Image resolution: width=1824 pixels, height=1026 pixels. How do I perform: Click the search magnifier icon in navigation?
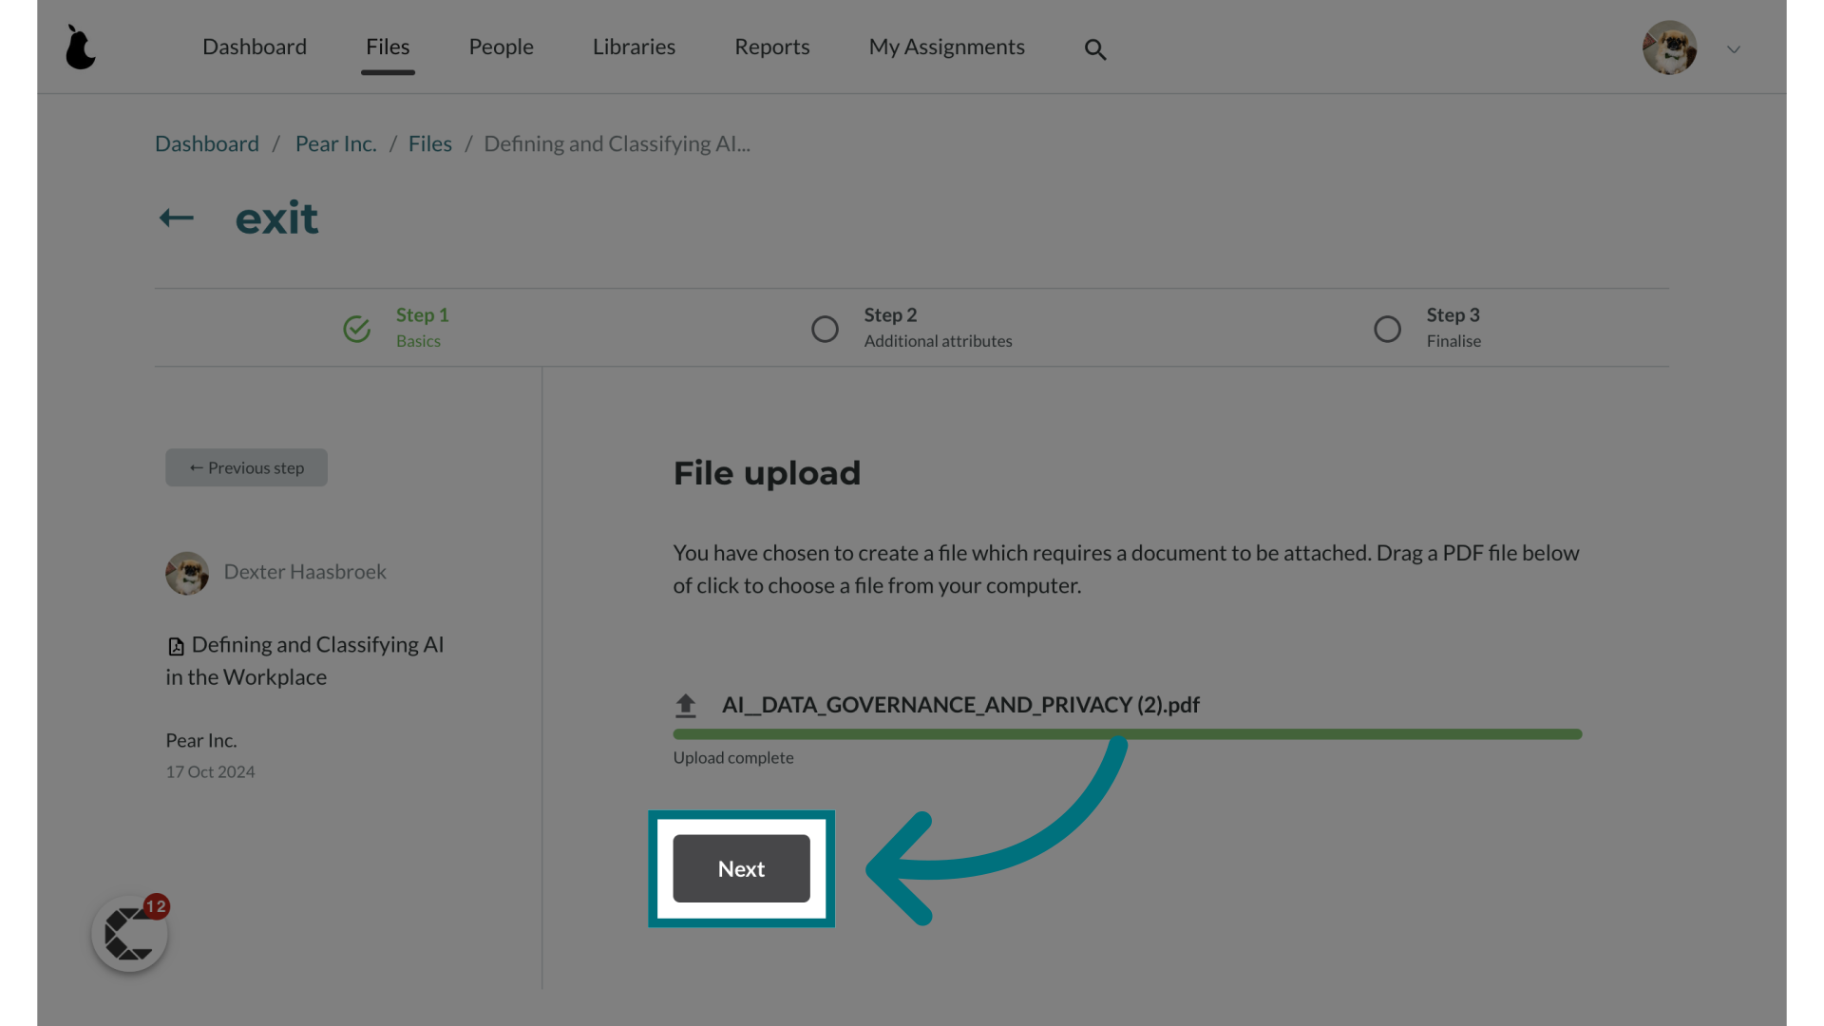point(1095,47)
